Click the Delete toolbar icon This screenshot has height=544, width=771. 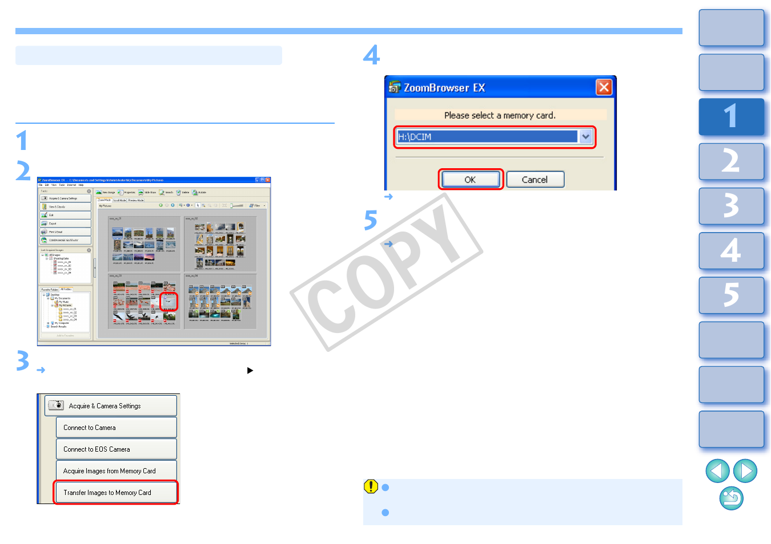179,192
